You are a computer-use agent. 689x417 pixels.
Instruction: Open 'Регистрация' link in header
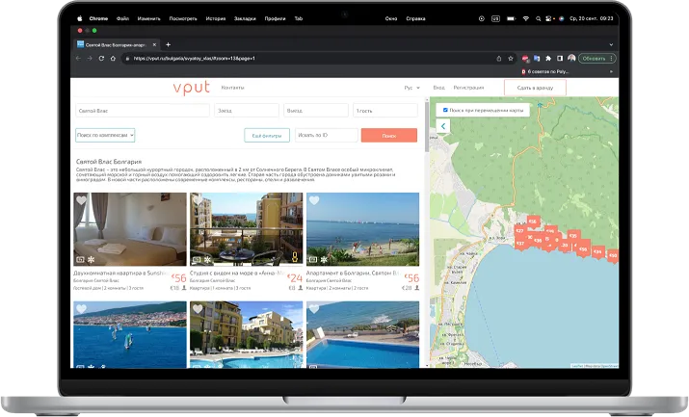tap(468, 88)
